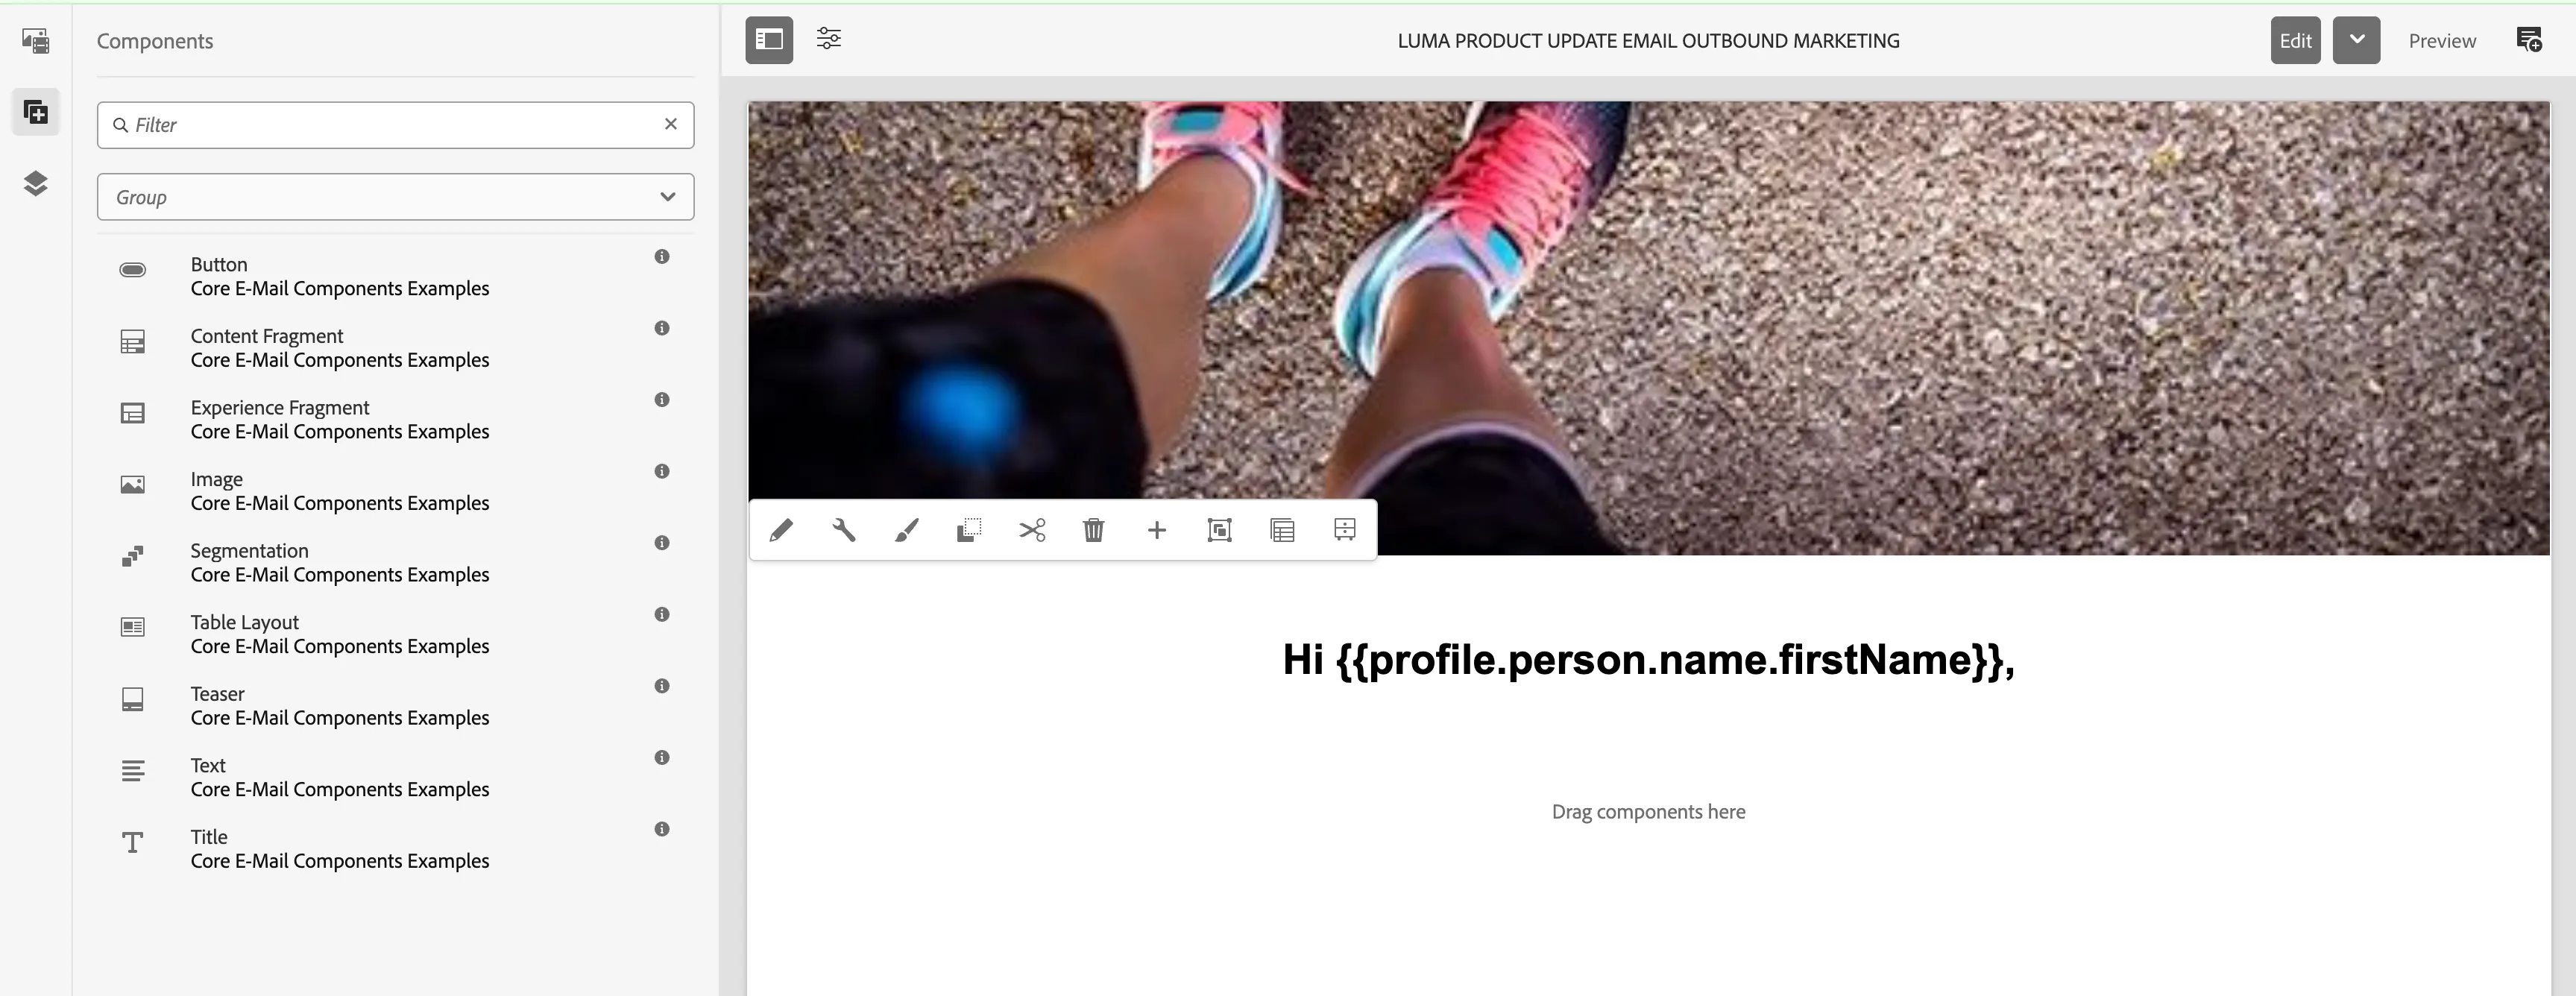Select the Content Fragment component

pos(395,348)
